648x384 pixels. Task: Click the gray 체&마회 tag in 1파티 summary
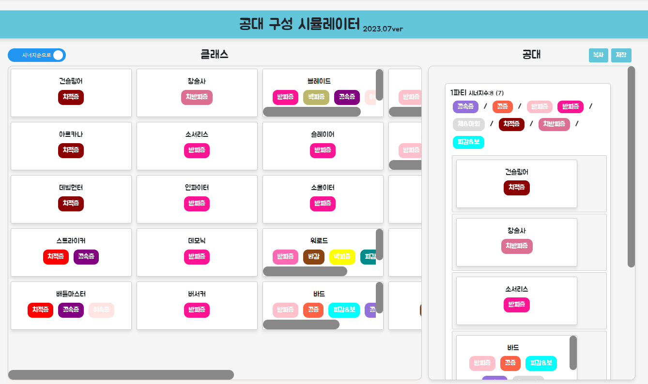point(468,124)
